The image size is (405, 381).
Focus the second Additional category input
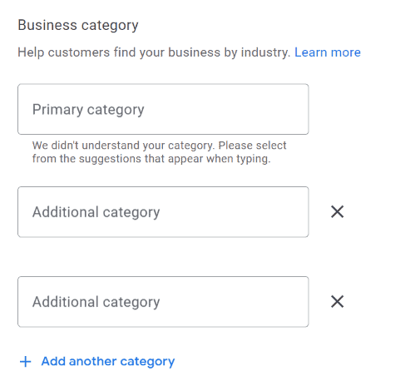tap(163, 302)
